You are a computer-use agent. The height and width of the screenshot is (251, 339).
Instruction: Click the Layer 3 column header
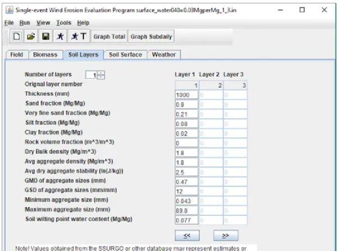pos(233,75)
